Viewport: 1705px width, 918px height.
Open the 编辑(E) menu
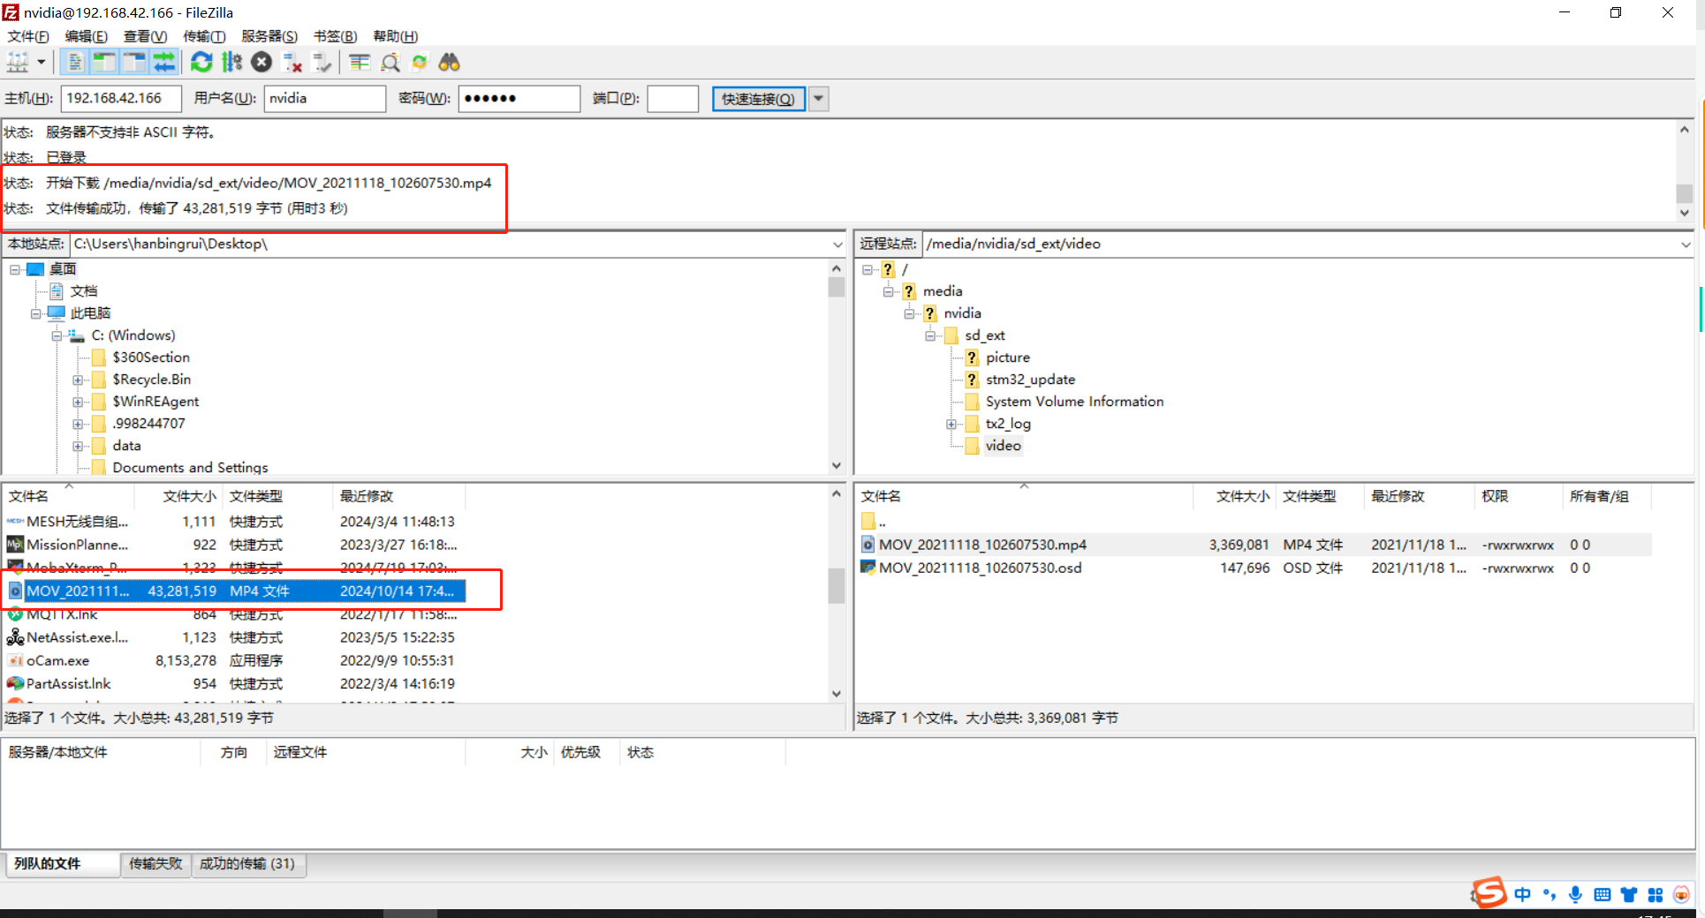(x=87, y=36)
